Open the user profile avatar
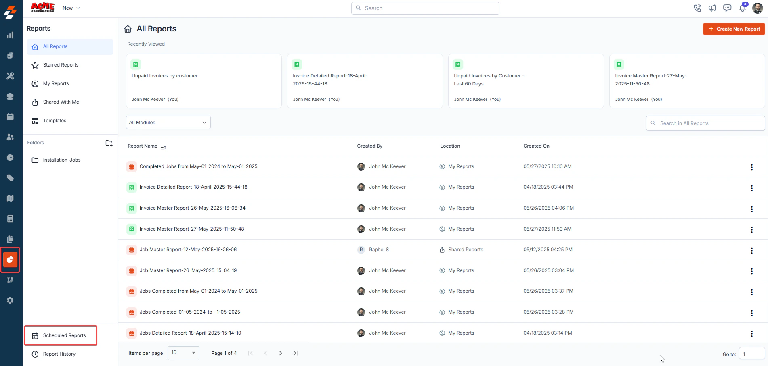 point(758,8)
